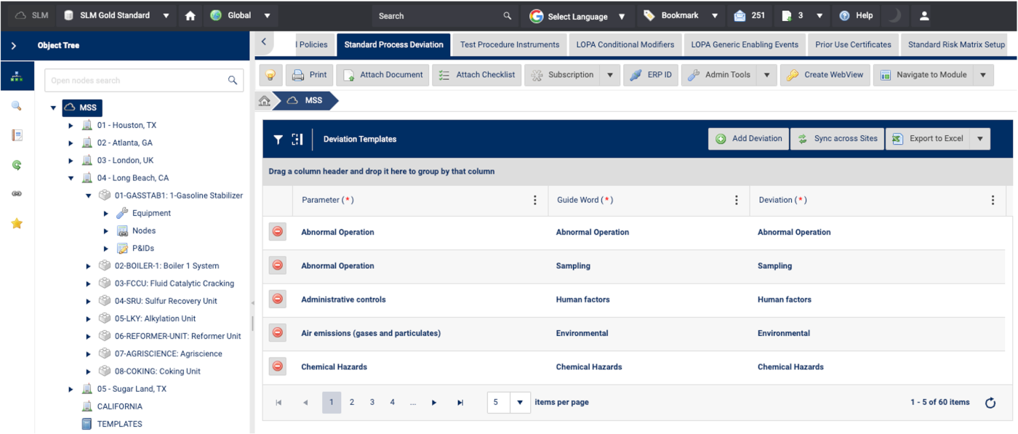1018x434 pixels.
Task: Go to page 3 in pager
Action: (372, 403)
